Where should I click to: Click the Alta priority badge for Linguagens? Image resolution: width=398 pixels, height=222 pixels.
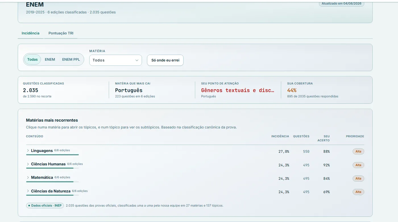[358, 151]
